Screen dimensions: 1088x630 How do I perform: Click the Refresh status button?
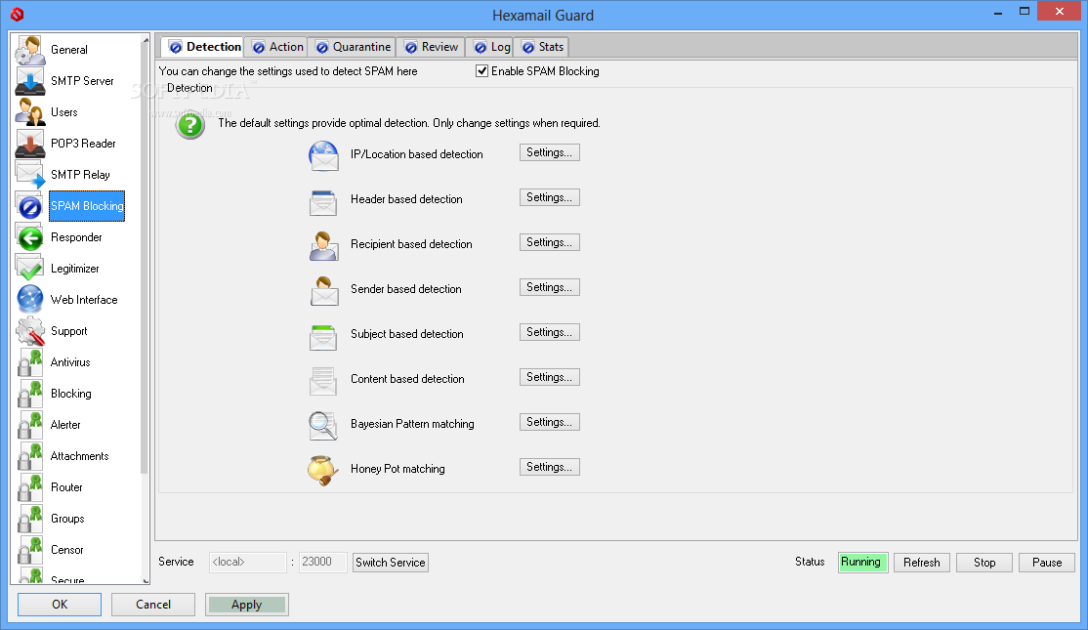[921, 563]
